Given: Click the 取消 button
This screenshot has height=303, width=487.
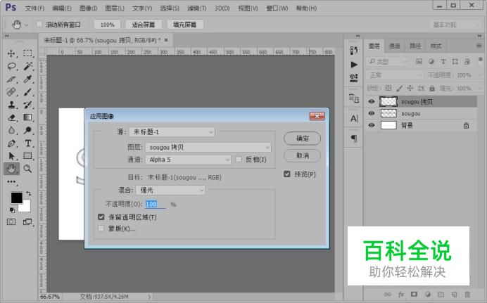Looking at the screenshot, I should pos(302,155).
